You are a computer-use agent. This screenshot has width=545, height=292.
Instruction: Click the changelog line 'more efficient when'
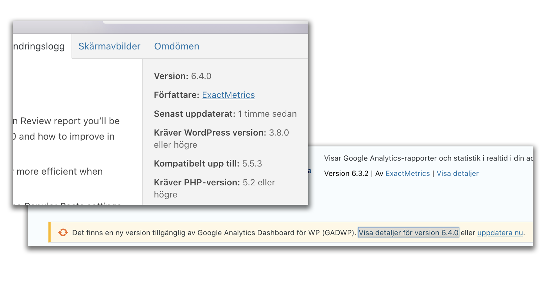(59, 172)
